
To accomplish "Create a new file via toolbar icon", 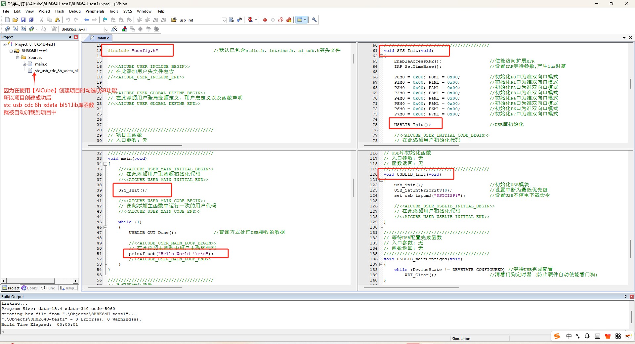I will pos(7,20).
